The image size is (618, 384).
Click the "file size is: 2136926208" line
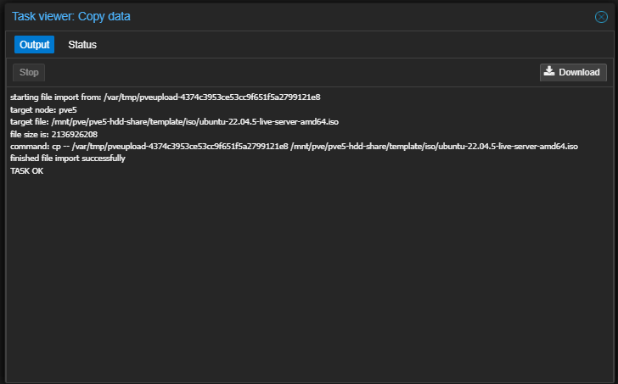(53, 135)
